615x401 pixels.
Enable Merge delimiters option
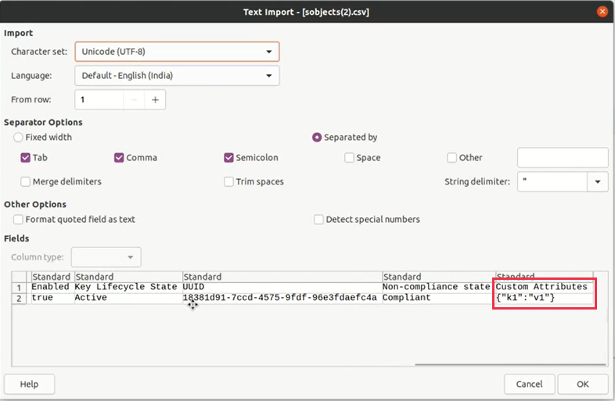click(27, 182)
